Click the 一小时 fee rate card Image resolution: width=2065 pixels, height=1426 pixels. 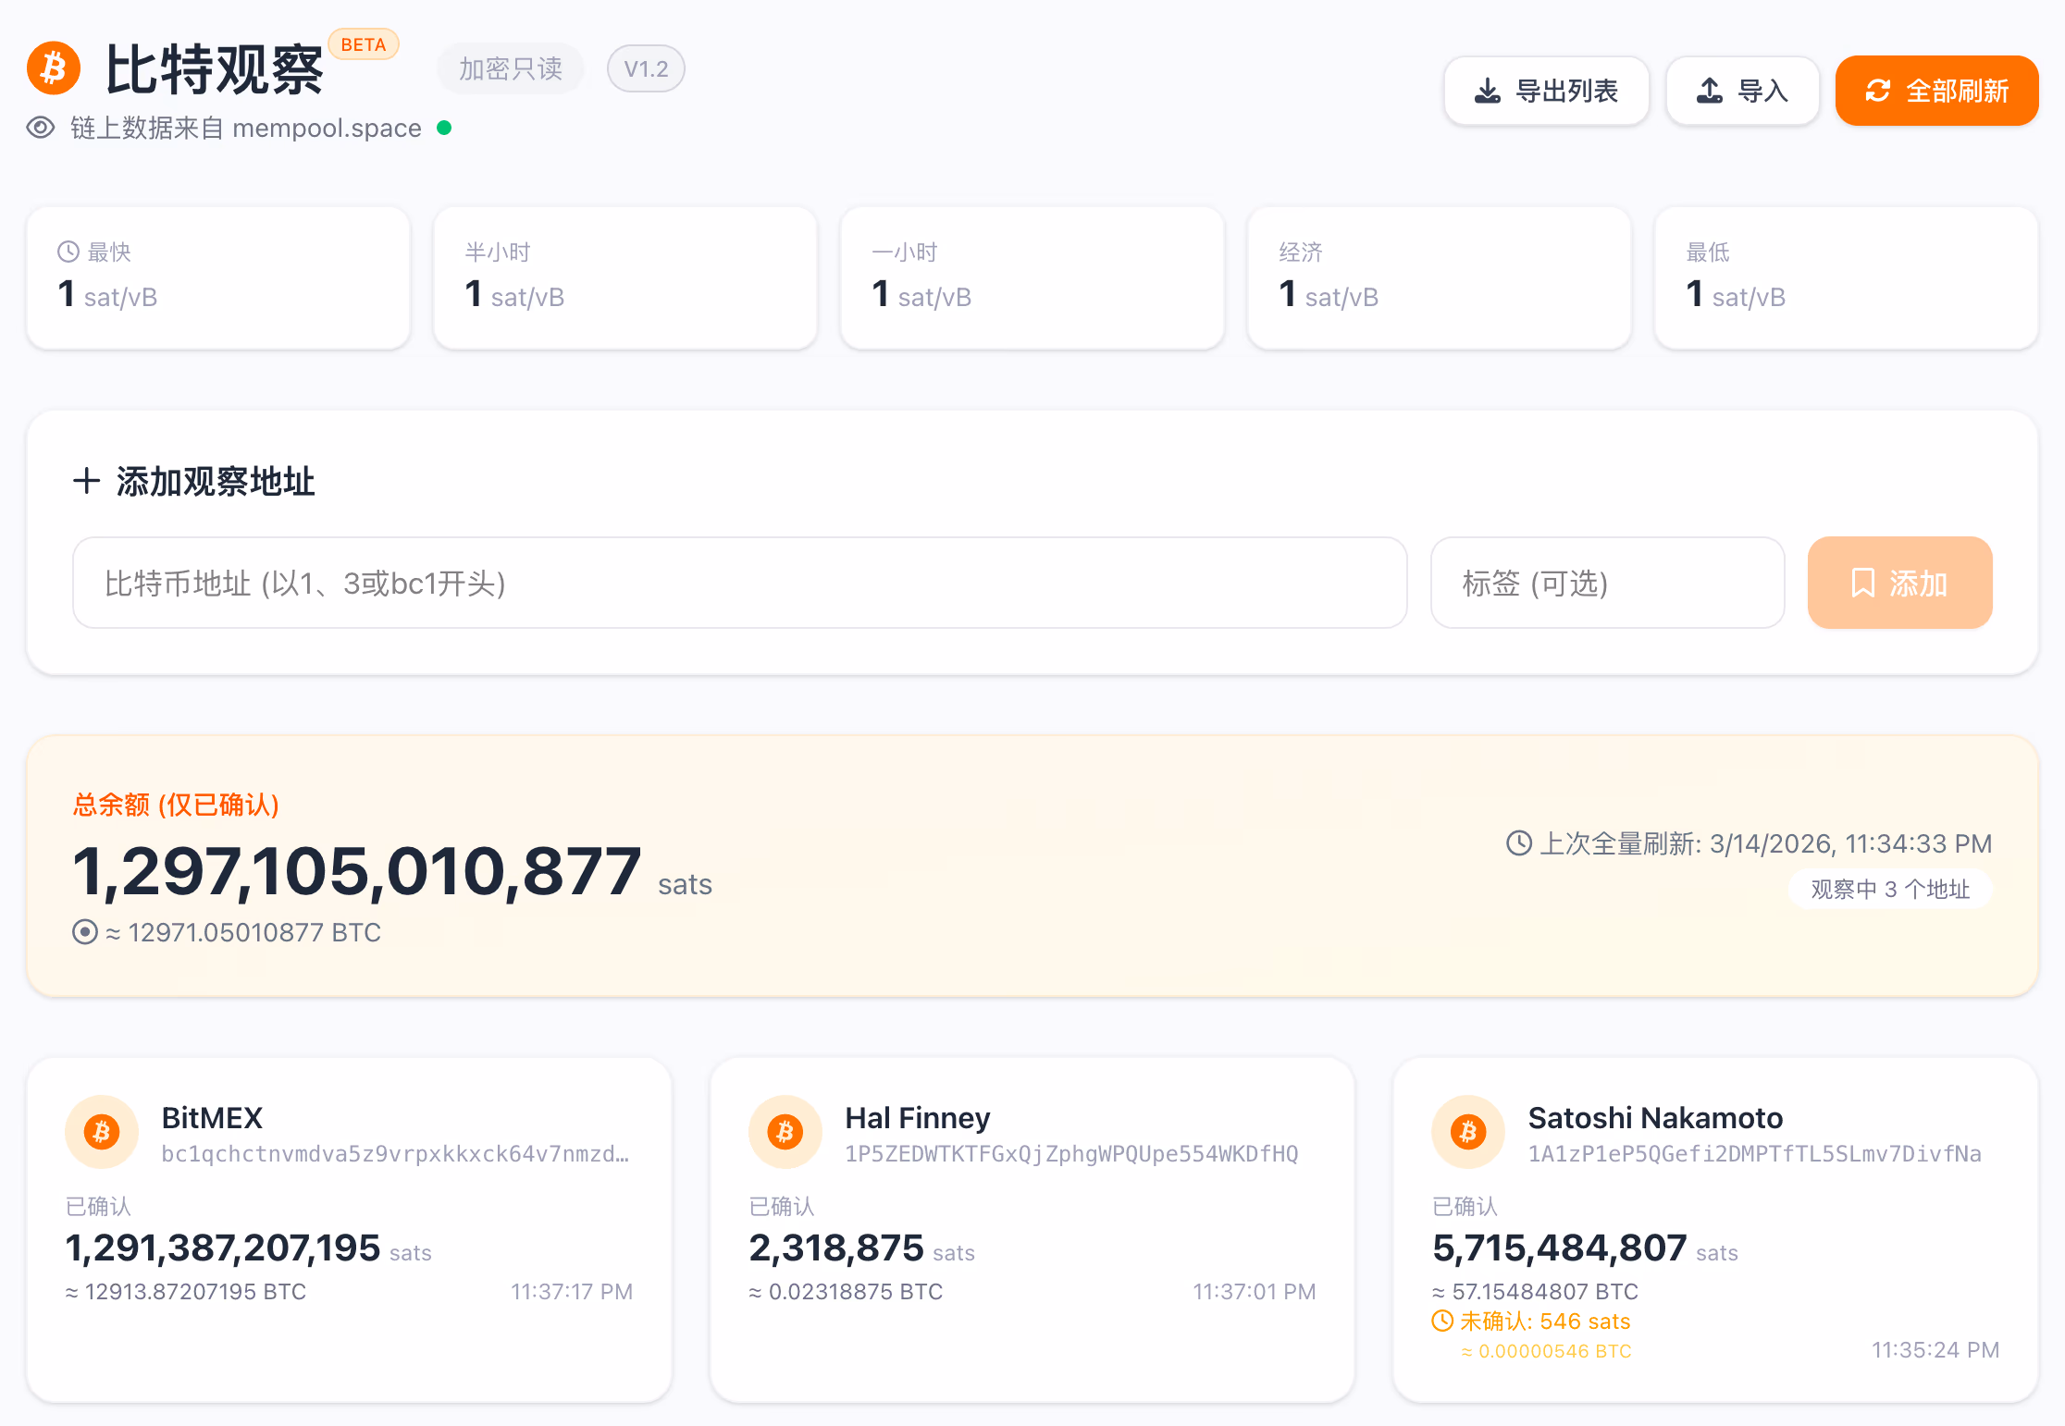pyautogui.click(x=1032, y=277)
